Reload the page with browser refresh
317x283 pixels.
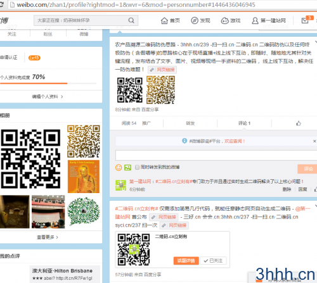[1, 4]
